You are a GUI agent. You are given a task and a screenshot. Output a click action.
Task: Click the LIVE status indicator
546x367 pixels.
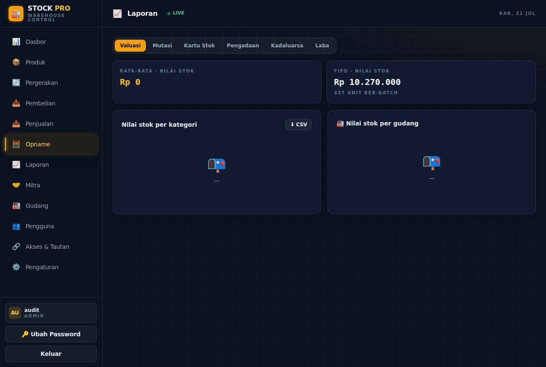[x=176, y=13]
